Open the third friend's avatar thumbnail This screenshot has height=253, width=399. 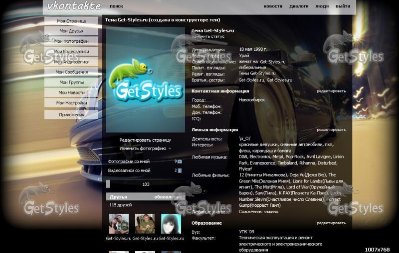[171, 224]
